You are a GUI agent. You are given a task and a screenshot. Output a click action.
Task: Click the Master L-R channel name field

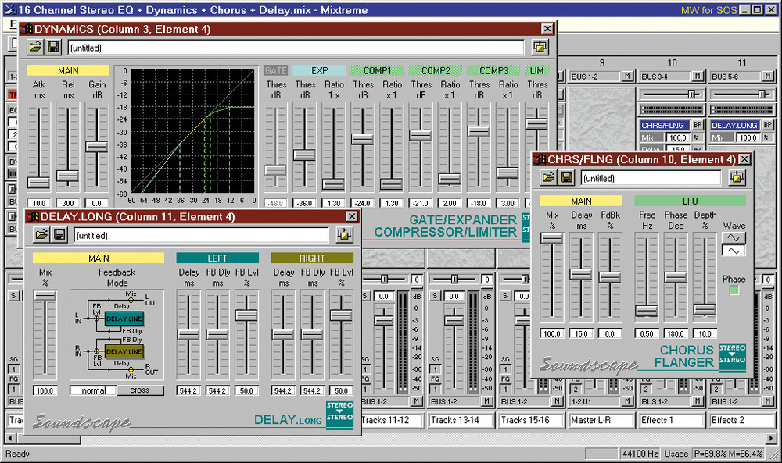click(x=603, y=420)
